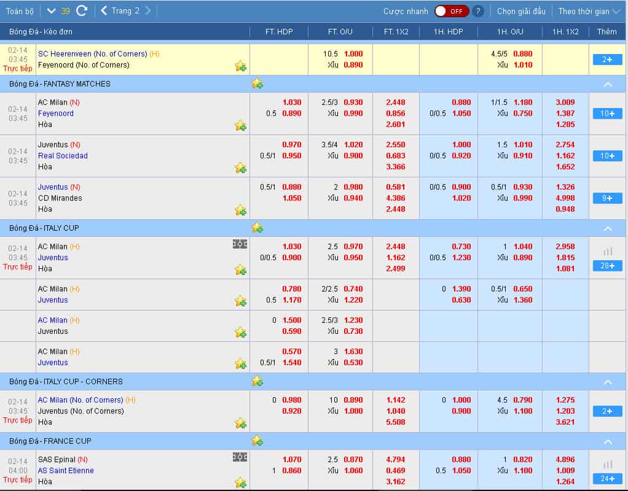Go to previous page arrow beside Trang 2

tap(104, 11)
